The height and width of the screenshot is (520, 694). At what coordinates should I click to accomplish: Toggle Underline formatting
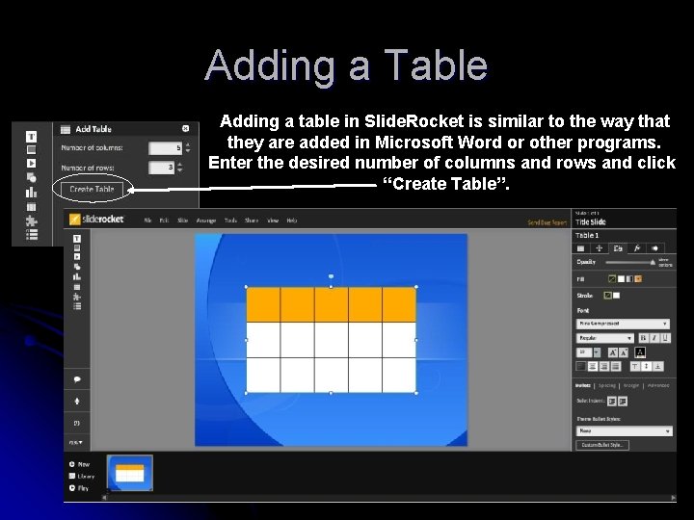(x=665, y=338)
